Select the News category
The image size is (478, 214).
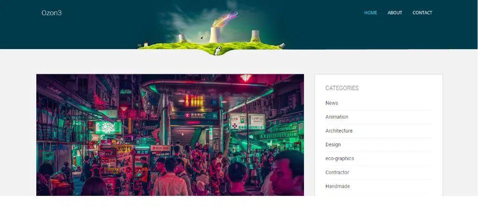[x=332, y=103]
